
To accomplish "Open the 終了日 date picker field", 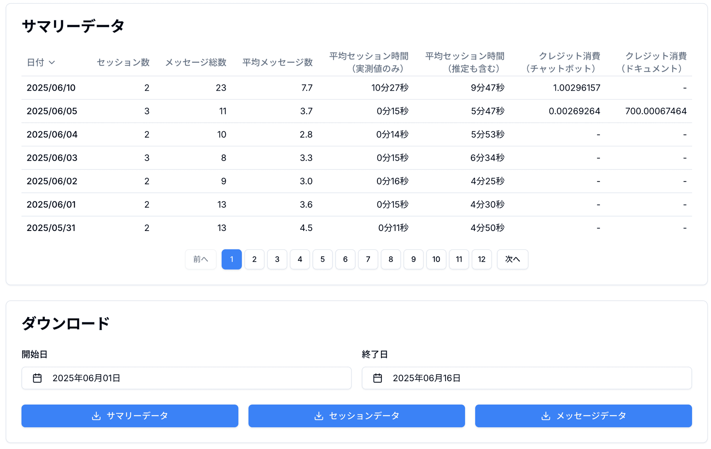I will [x=527, y=378].
